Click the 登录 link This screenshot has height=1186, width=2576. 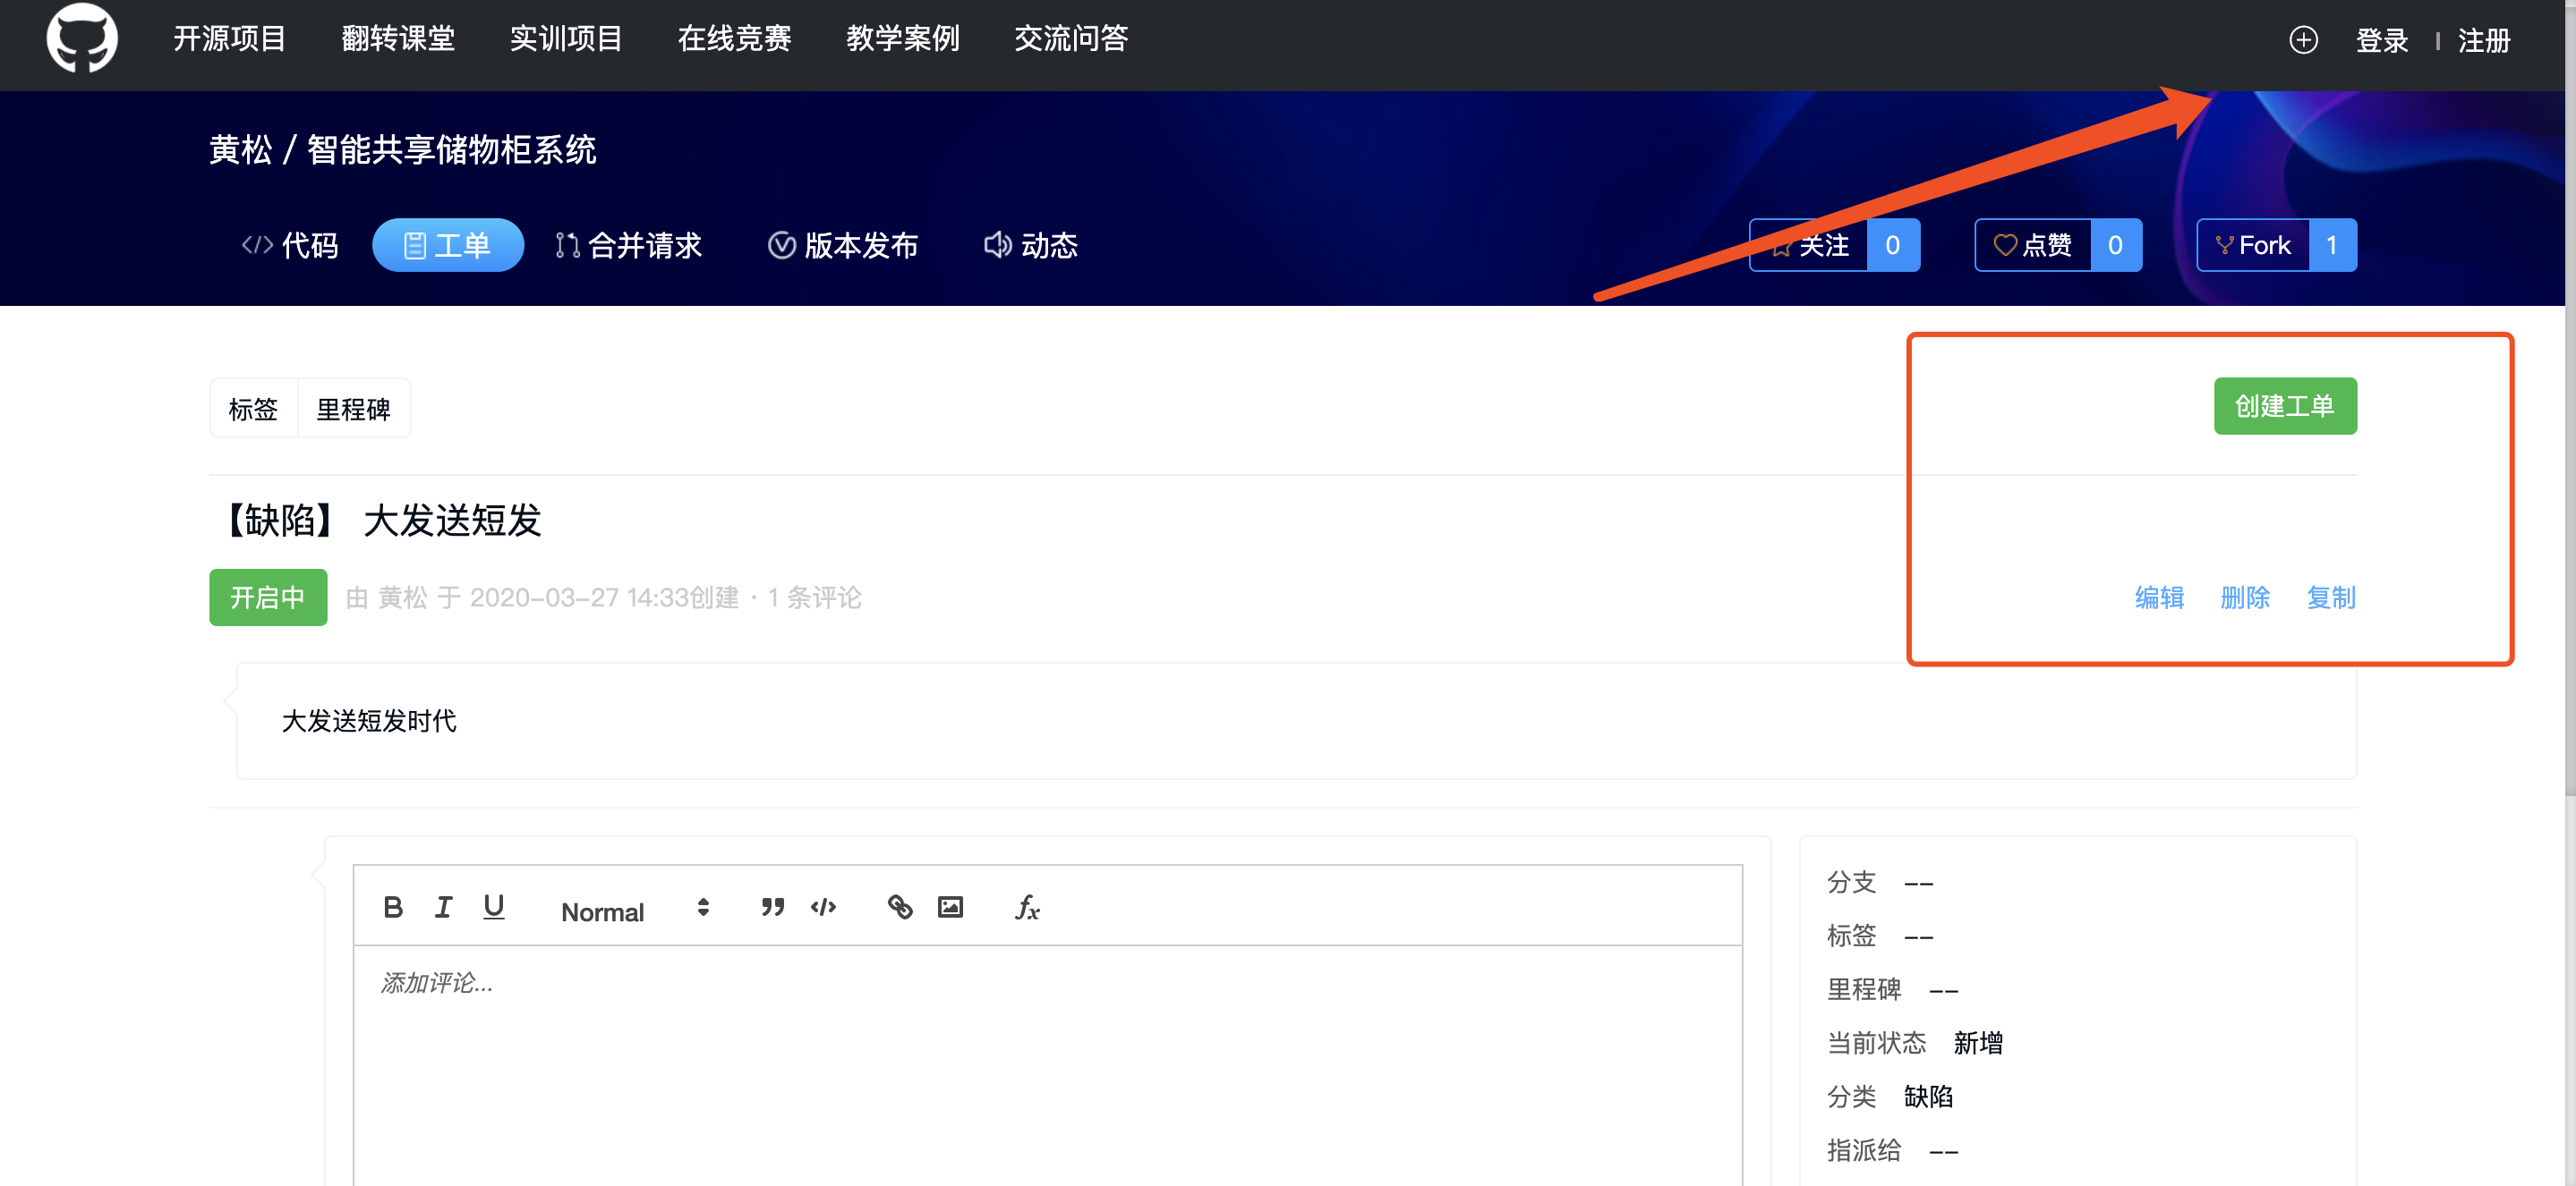(x=2381, y=41)
